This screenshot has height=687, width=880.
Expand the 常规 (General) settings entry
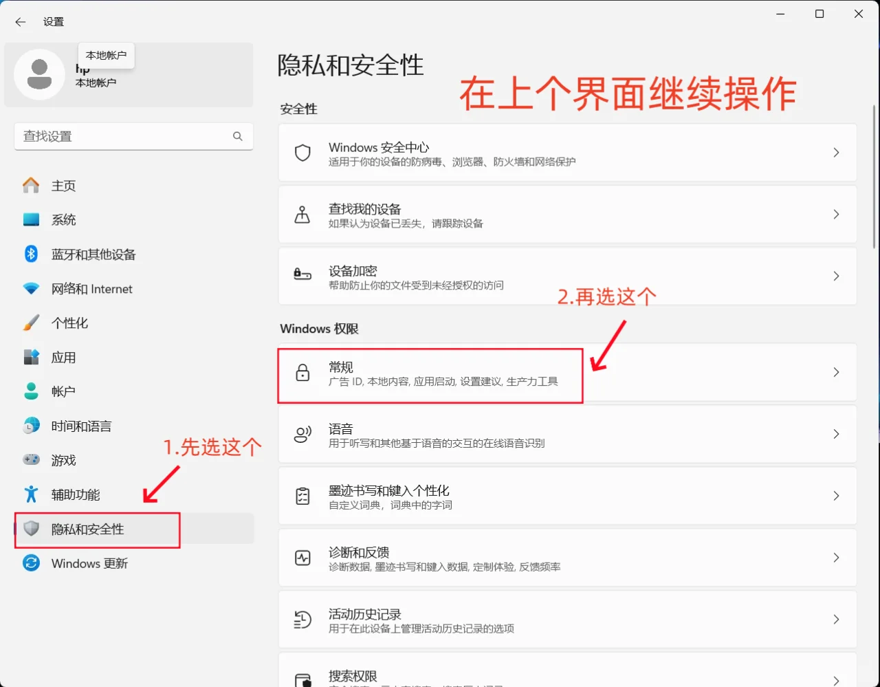click(x=836, y=372)
